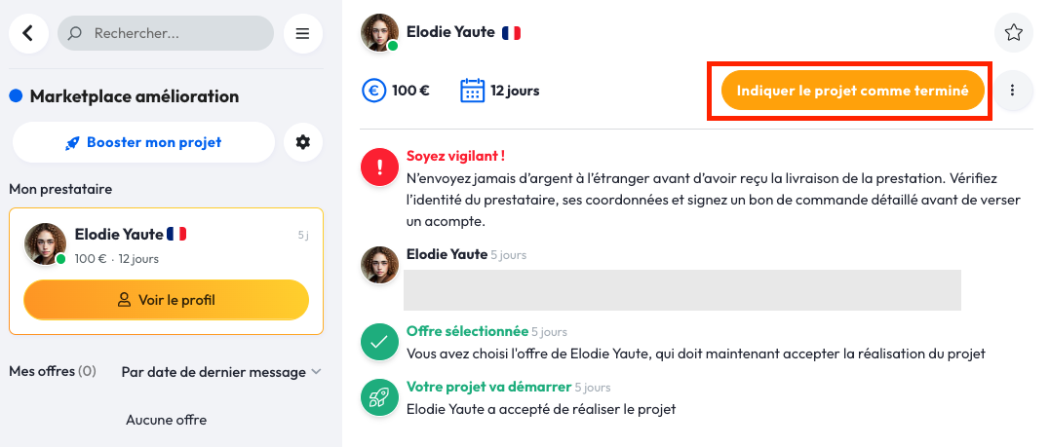Viewport: 1050px width, 447px height.
Task: Click Elodie Yaute's avatar in message
Action: [x=379, y=264]
